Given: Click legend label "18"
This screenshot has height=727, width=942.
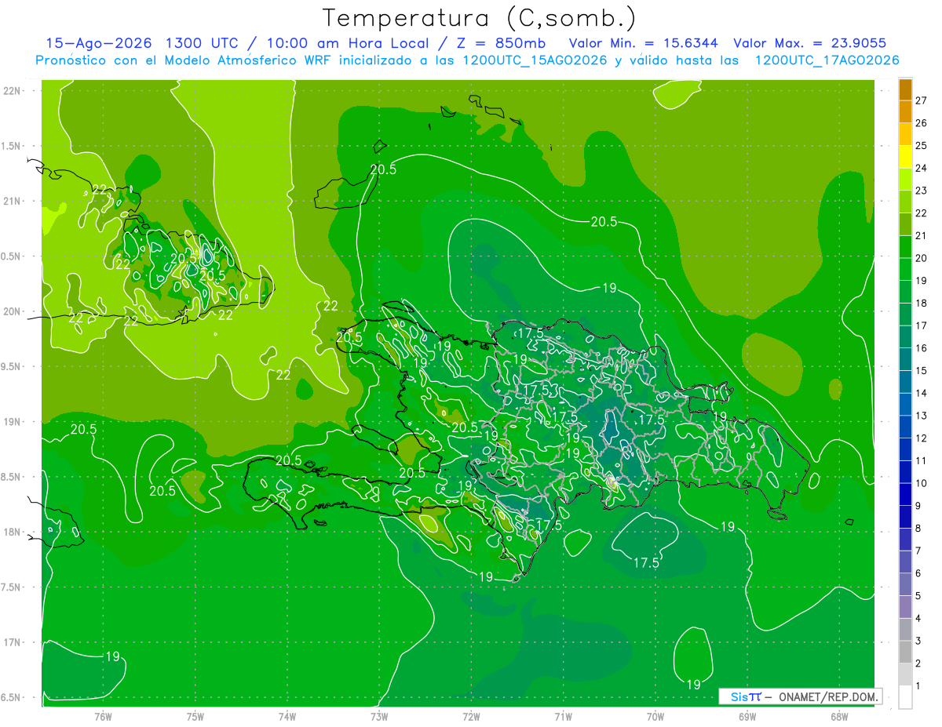Looking at the screenshot, I should (x=922, y=303).
